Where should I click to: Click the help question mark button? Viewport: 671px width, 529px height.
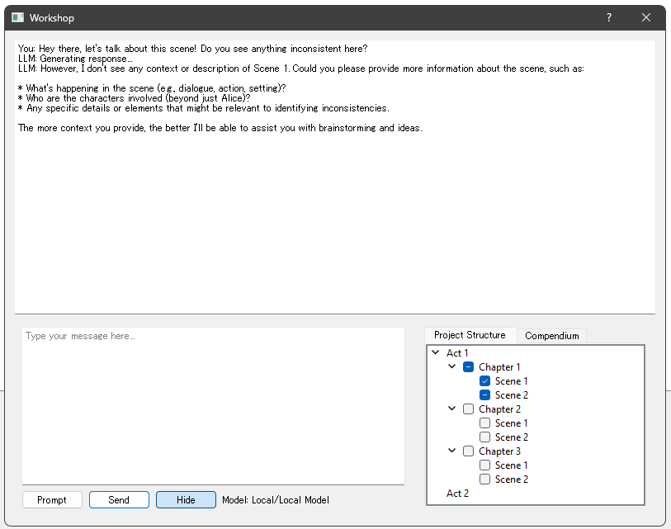609,17
